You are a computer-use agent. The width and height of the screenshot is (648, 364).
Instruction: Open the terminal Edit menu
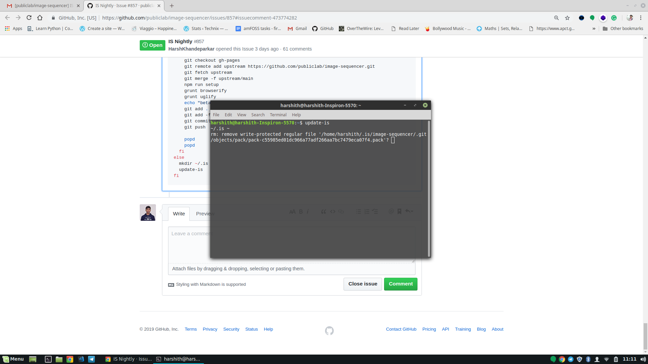point(228,115)
